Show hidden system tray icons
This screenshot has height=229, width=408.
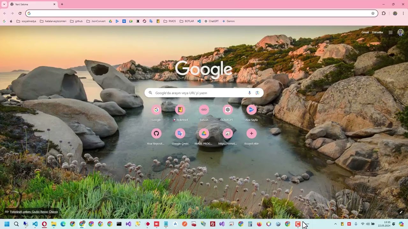(335, 224)
